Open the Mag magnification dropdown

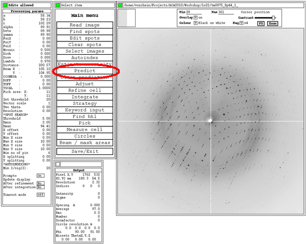tap(240, 23)
